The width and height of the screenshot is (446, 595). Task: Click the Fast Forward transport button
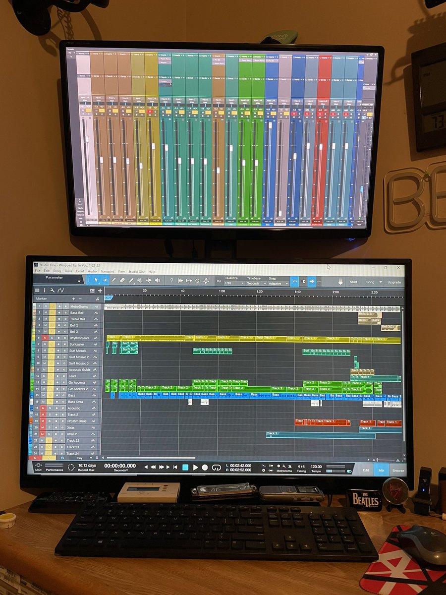[x=162, y=467]
